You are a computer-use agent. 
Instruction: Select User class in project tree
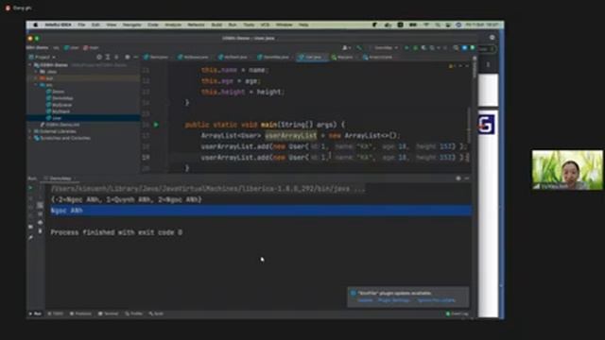[54, 118]
